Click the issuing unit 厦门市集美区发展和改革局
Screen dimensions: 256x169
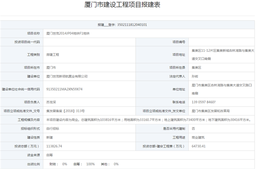click(x=211, y=111)
